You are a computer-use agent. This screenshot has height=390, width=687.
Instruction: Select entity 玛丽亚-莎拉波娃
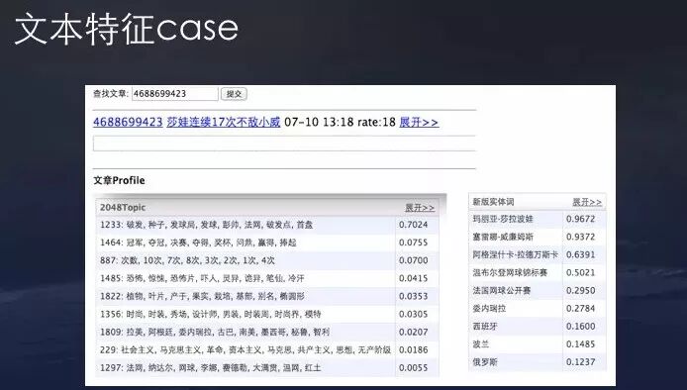tap(503, 219)
